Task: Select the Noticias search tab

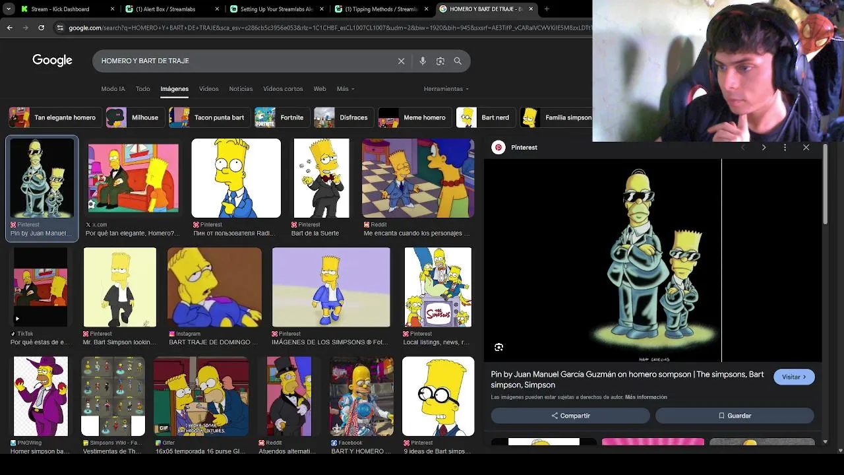Action: pos(241,89)
